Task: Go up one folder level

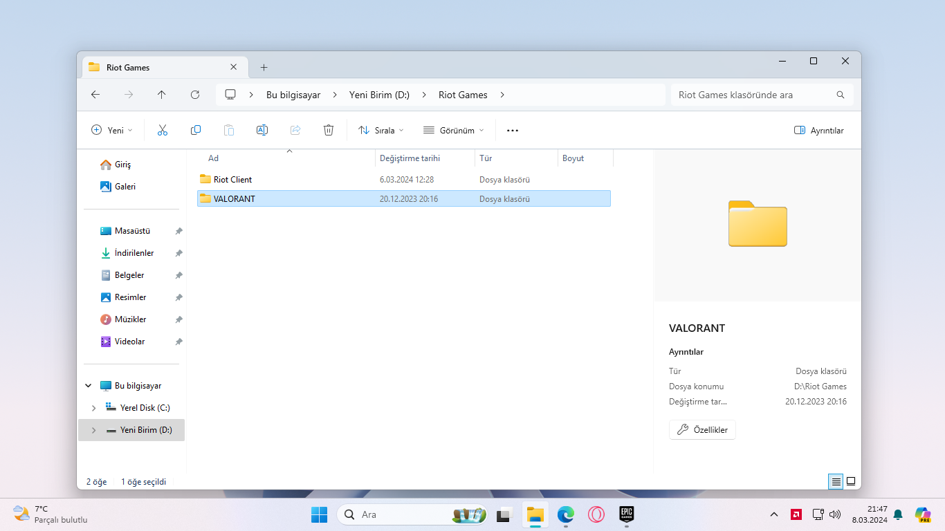Action: tap(162, 95)
